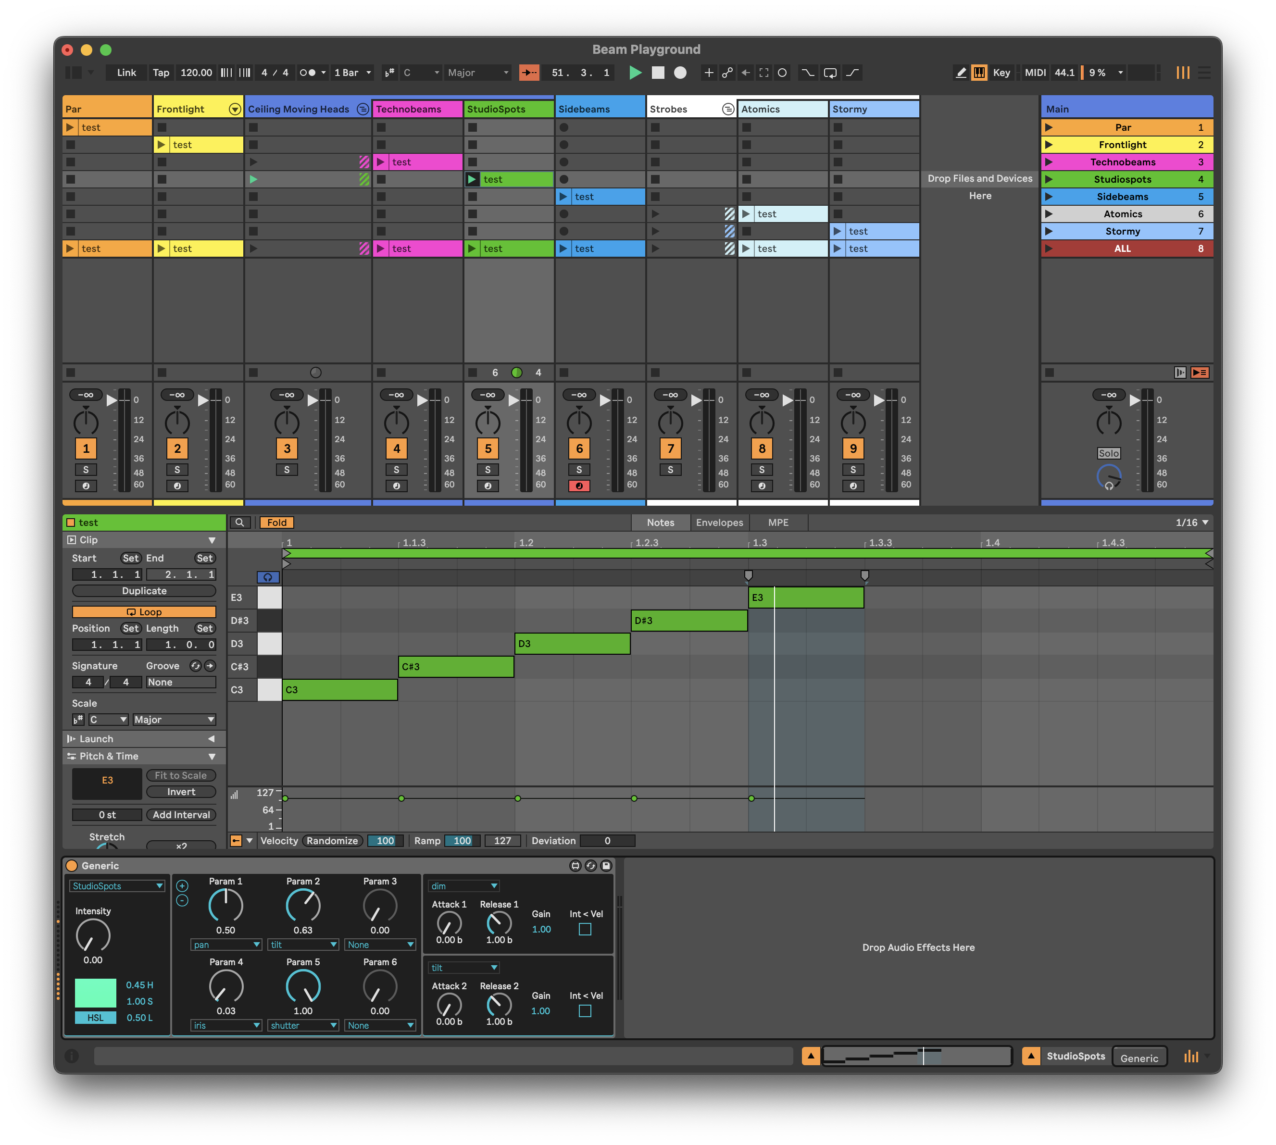The height and width of the screenshot is (1145, 1276).
Task: Click the mint green color swatch
Action: click(96, 993)
